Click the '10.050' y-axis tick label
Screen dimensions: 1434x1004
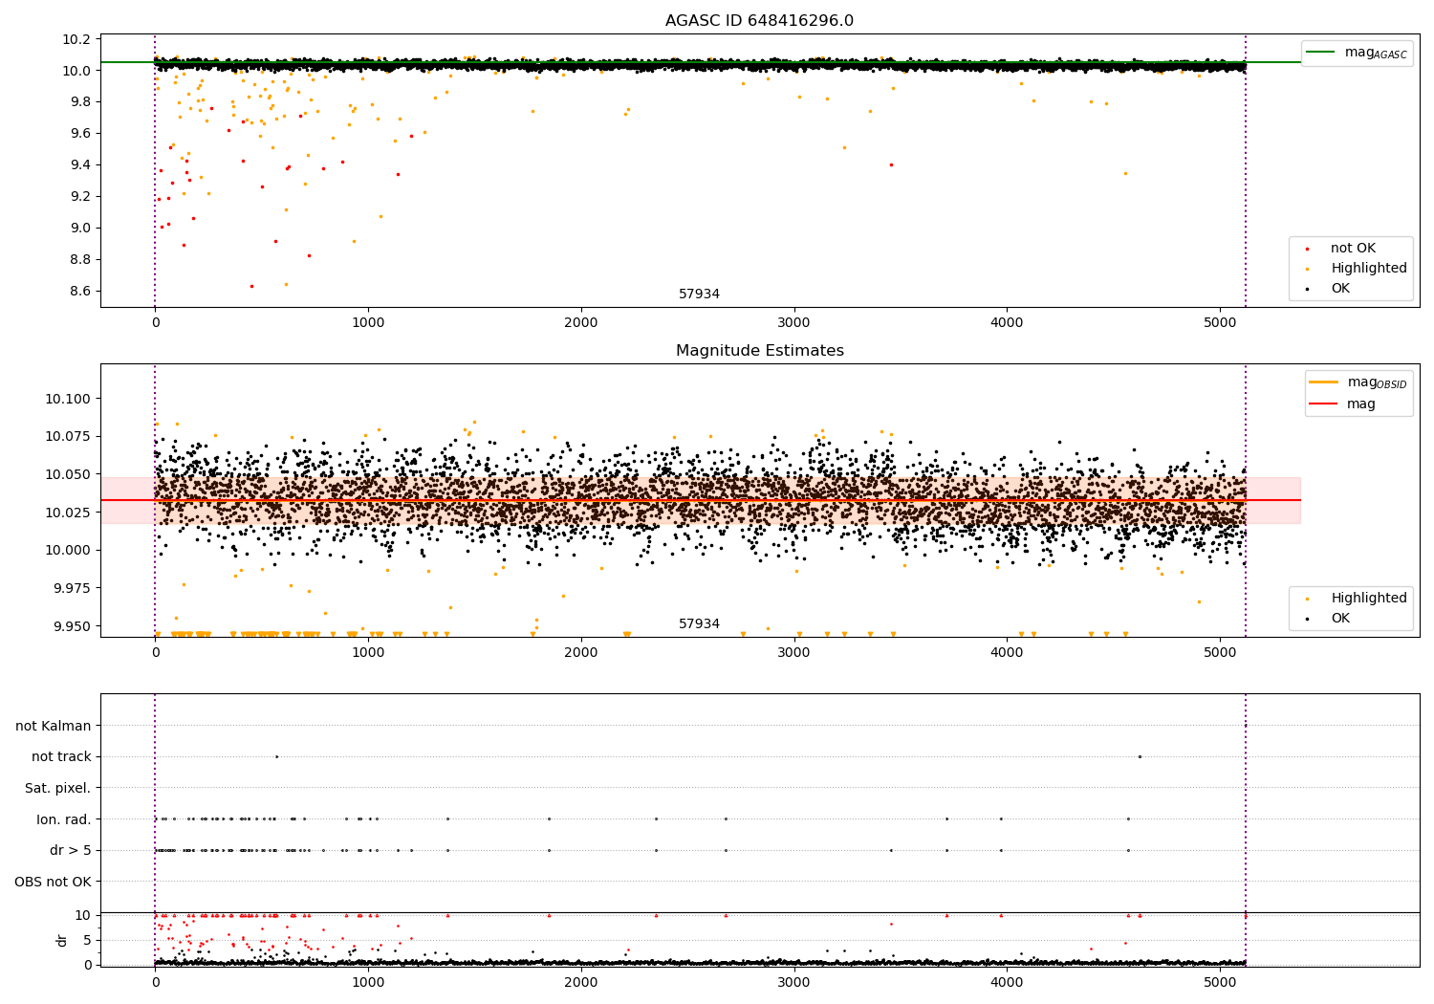coord(69,475)
